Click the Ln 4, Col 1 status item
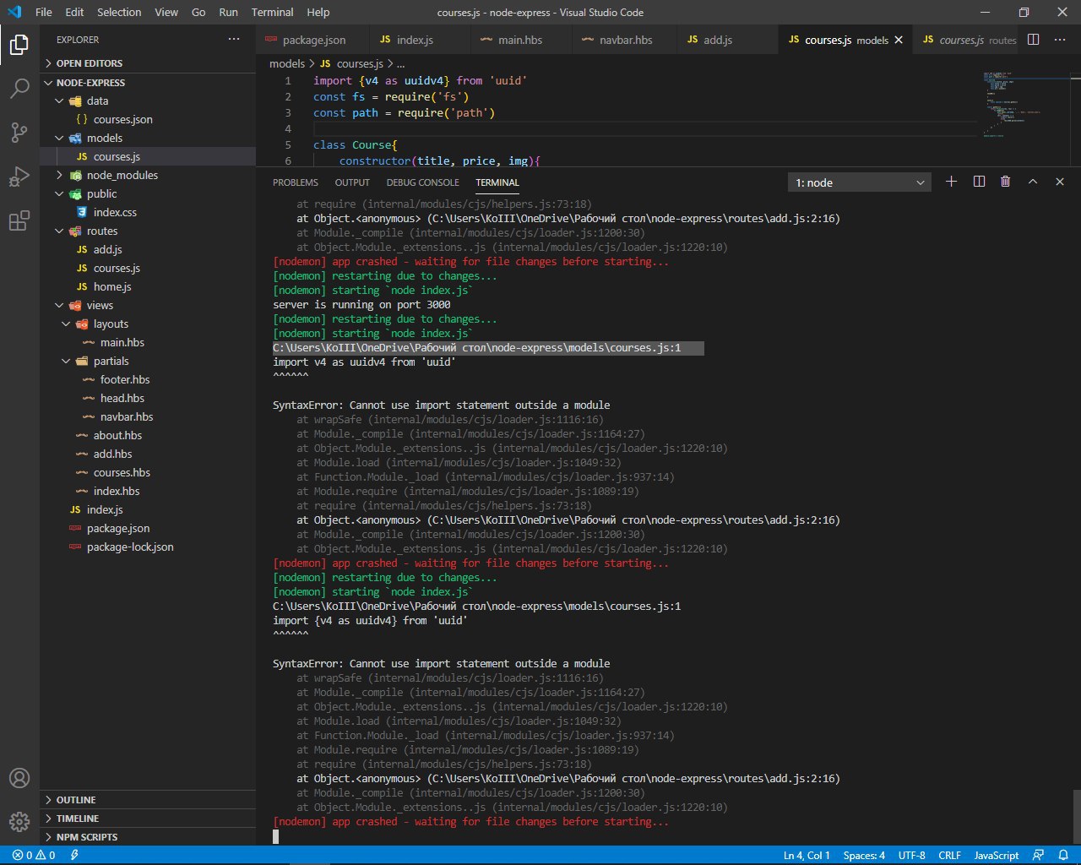 coord(807,855)
